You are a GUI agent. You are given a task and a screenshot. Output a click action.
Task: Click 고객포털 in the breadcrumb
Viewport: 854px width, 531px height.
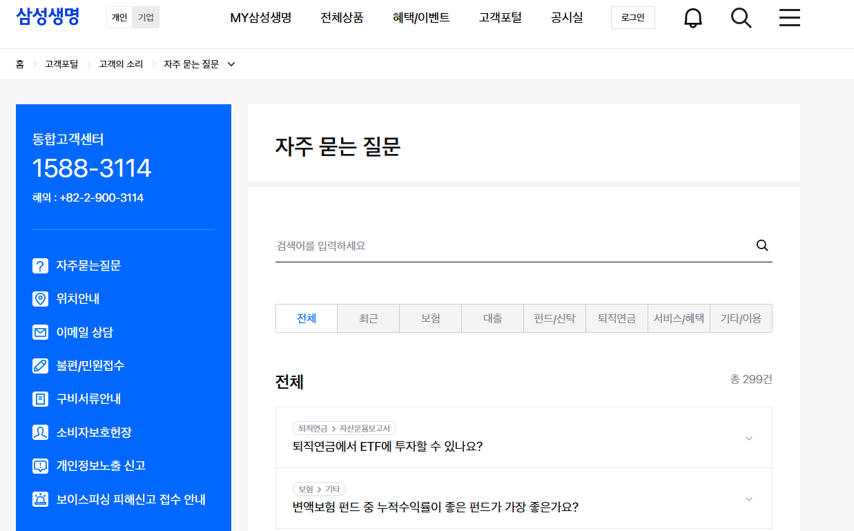click(x=61, y=64)
